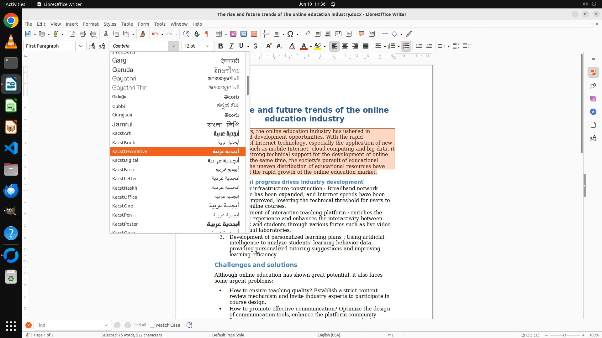Enable the Match Case checkbox
Image resolution: width=602 pixels, height=338 pixels.
(152, 325)
